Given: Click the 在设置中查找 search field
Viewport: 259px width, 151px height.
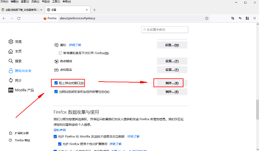Looking at the screenshot, I should pos(165,30).
